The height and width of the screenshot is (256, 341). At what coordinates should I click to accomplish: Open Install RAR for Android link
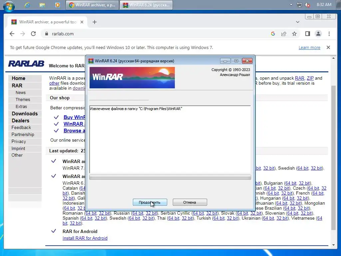click(x=85, y=238)
